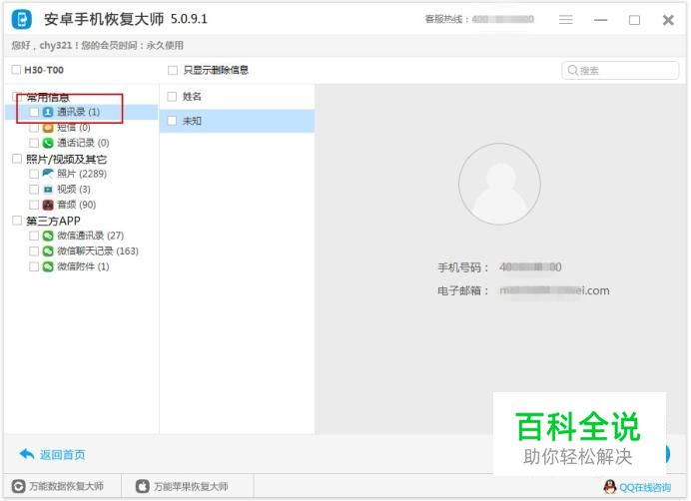
Task: Tick the 通讯录 (1) checkbox
Action: (x=34, y=112)
